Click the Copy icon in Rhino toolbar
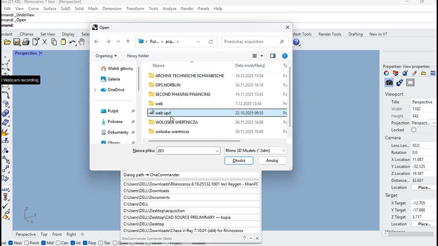 pos(54,42)
